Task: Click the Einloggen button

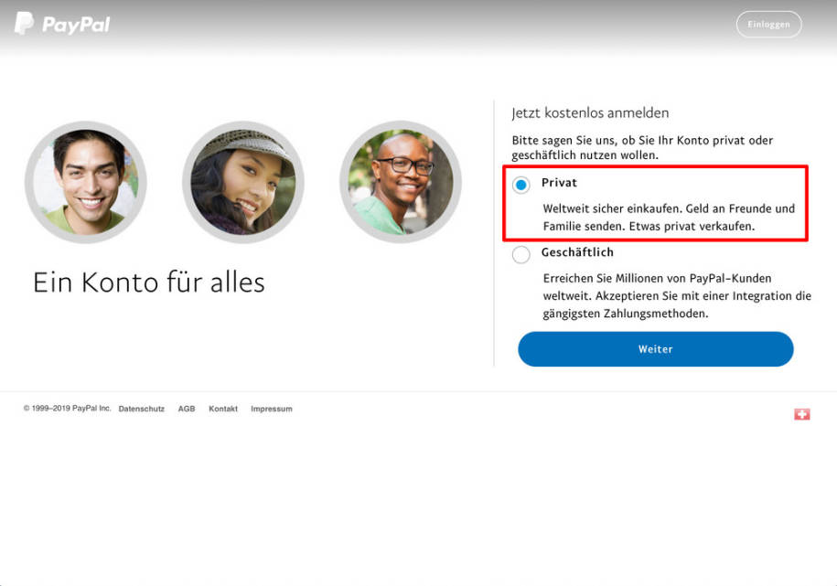Action: tap(768, 24)
